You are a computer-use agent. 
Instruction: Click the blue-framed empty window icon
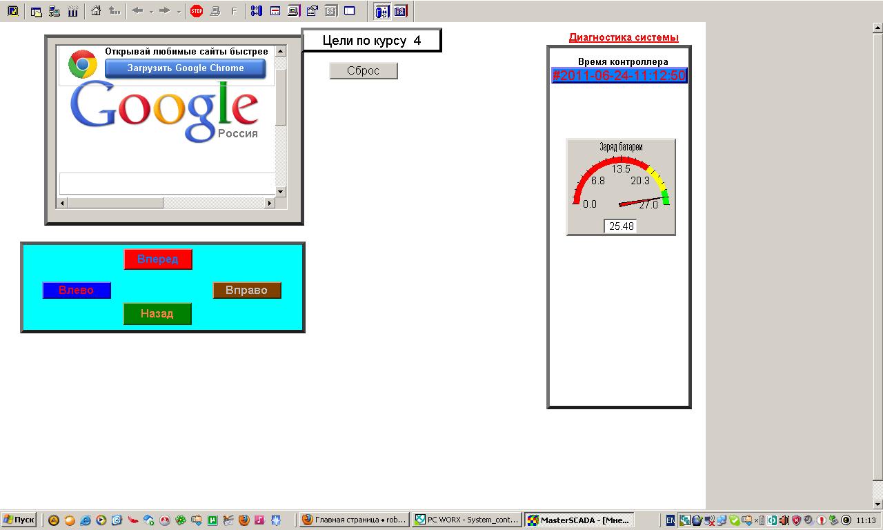[x=350, y=11]
